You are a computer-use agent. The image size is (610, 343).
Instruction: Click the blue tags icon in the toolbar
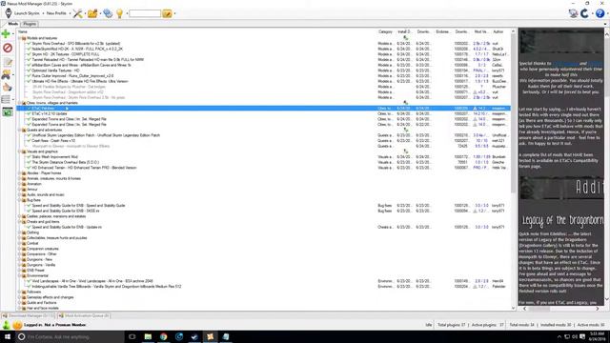click(x=108, y=13)
